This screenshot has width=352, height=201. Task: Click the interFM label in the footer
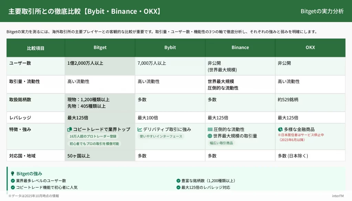(x=338, y=196)
